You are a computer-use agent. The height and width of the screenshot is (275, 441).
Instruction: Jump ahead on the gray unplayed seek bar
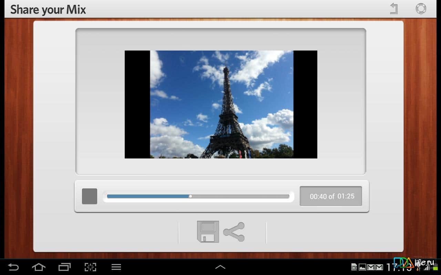tap(241, 196)
